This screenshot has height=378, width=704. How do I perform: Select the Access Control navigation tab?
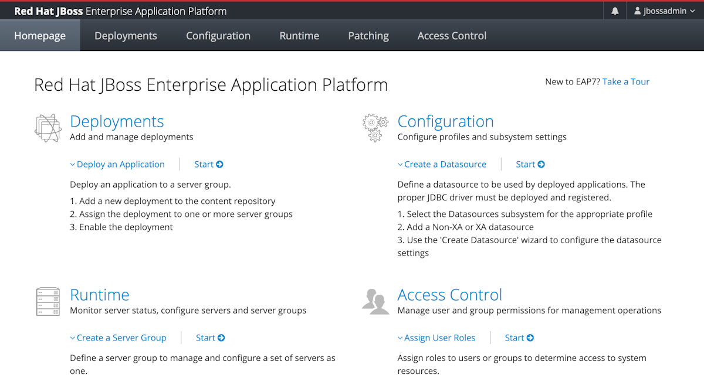pyautogui.click(x=452, y=36)
